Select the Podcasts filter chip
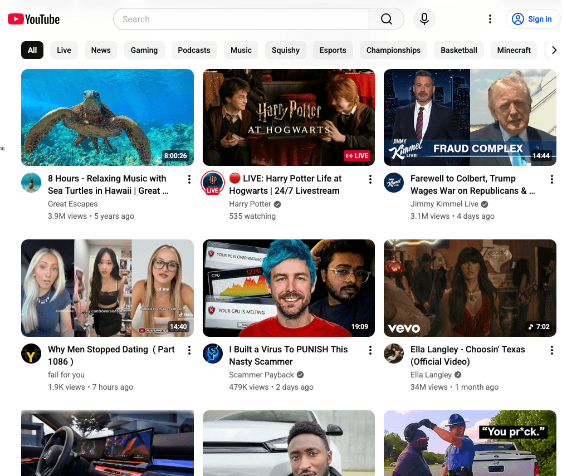This screenshot has height=476, width=562. point(194,50)
